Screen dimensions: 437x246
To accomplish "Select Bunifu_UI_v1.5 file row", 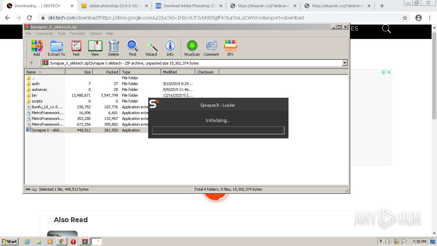I will [47, 107].
